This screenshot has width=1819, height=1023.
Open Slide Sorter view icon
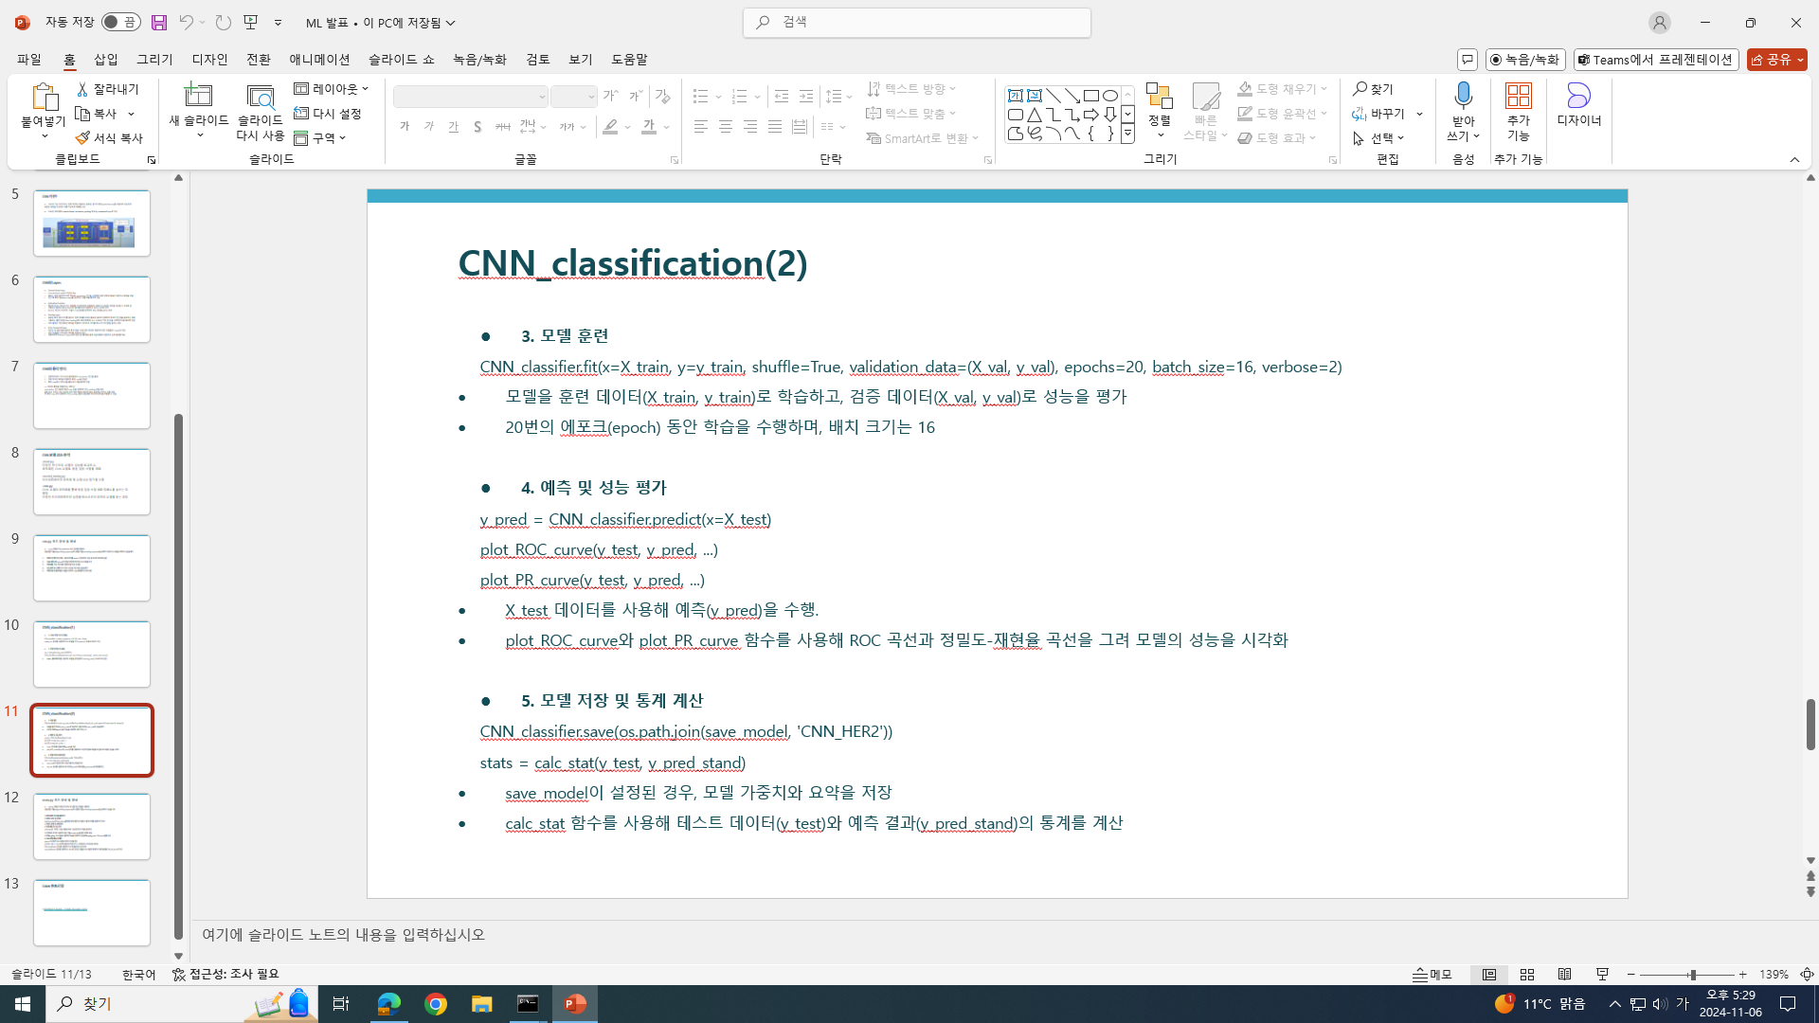(1527, 974)
